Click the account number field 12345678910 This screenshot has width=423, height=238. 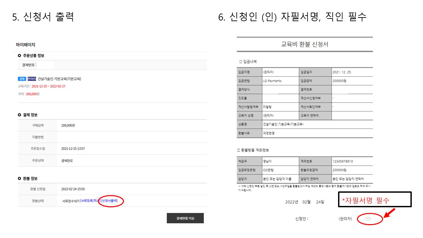click(x=343, y=161)
